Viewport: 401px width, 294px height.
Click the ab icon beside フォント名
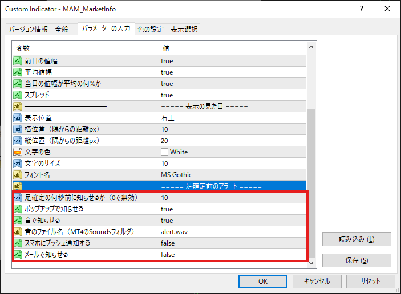pyautogui.click(x=18, y=175)
